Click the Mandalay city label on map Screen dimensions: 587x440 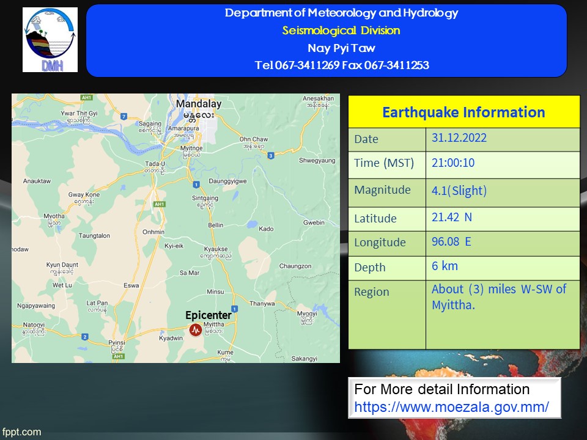(199, 104)
